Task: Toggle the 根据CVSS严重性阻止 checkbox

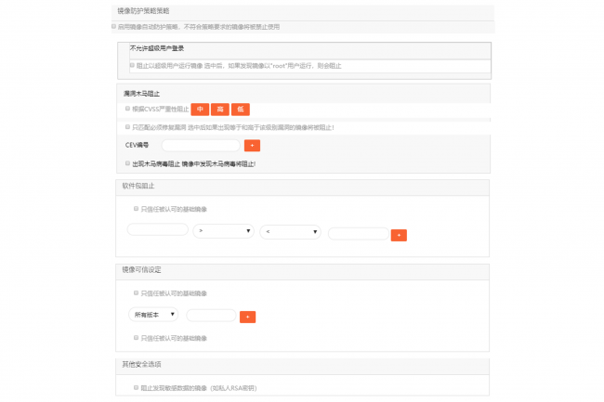Action: (x=127, y=109)
